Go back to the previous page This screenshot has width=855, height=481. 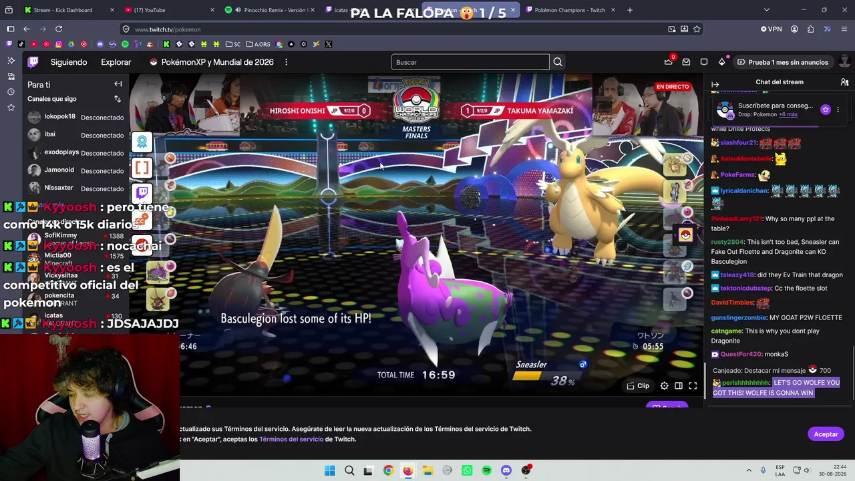coord(27,29)
